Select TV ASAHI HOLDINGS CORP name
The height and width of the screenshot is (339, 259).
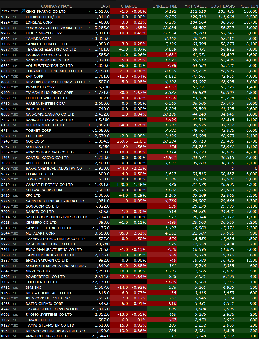[49, 93]
